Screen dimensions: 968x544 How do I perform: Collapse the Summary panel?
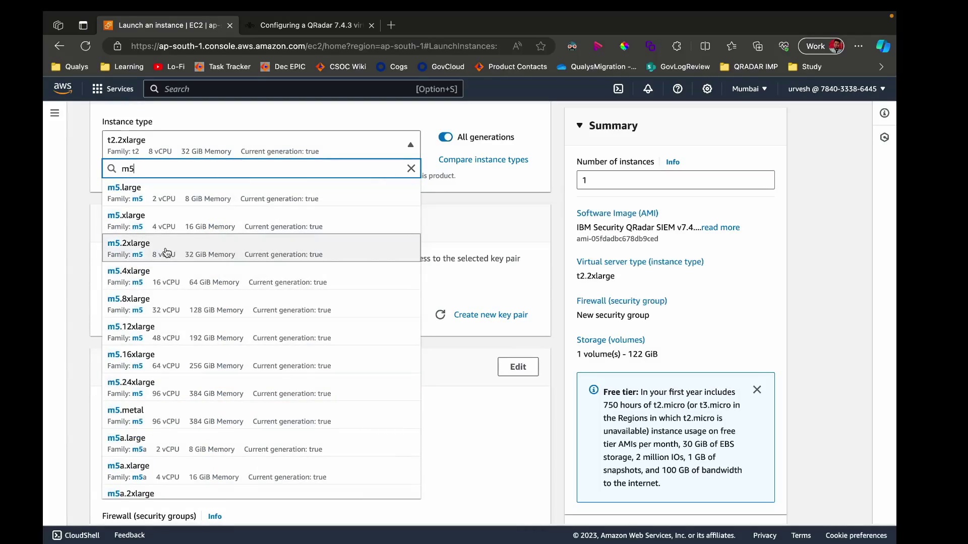(580, 125)
